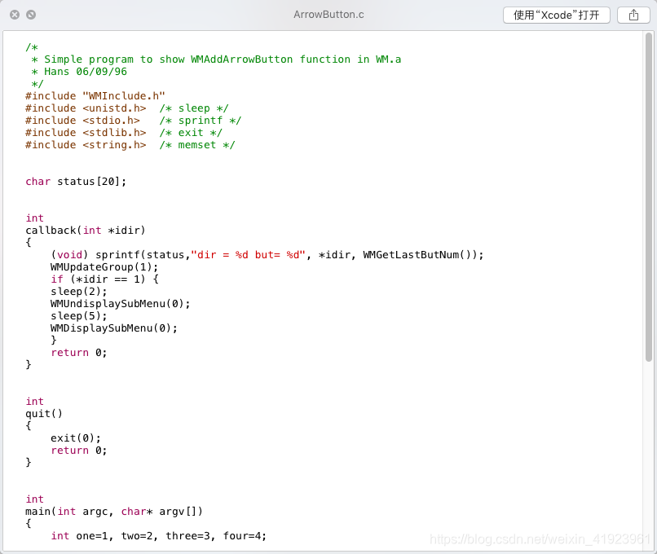Image resolution: width=657 pixels, height=554 pixels.
Task: Click '#include <stdio.h>' line
Action: coord(133,121)
